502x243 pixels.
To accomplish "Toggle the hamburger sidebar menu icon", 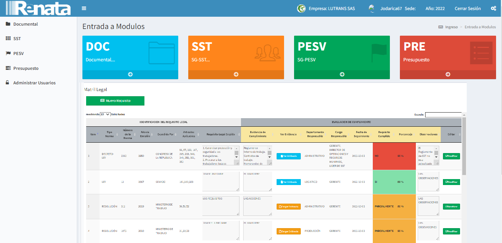I will [84, 9].
